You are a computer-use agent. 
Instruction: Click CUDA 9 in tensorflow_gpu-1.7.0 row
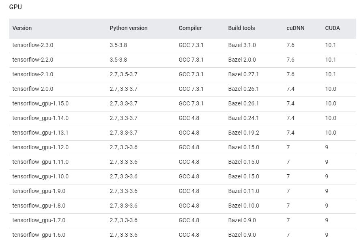(327, 220)
